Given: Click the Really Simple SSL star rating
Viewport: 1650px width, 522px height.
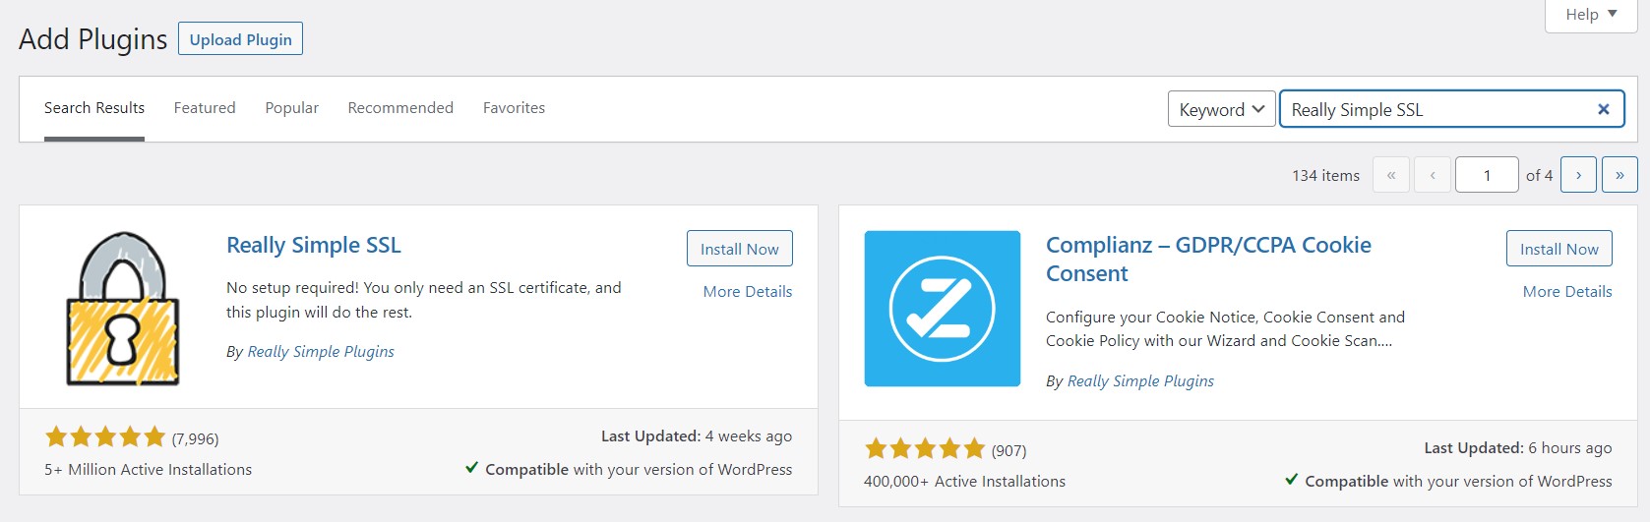Looking at the screenshot, I should pos(105,437).
